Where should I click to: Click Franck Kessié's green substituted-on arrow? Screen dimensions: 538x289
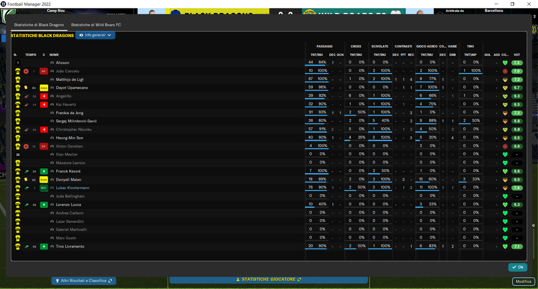click(44, 171)
